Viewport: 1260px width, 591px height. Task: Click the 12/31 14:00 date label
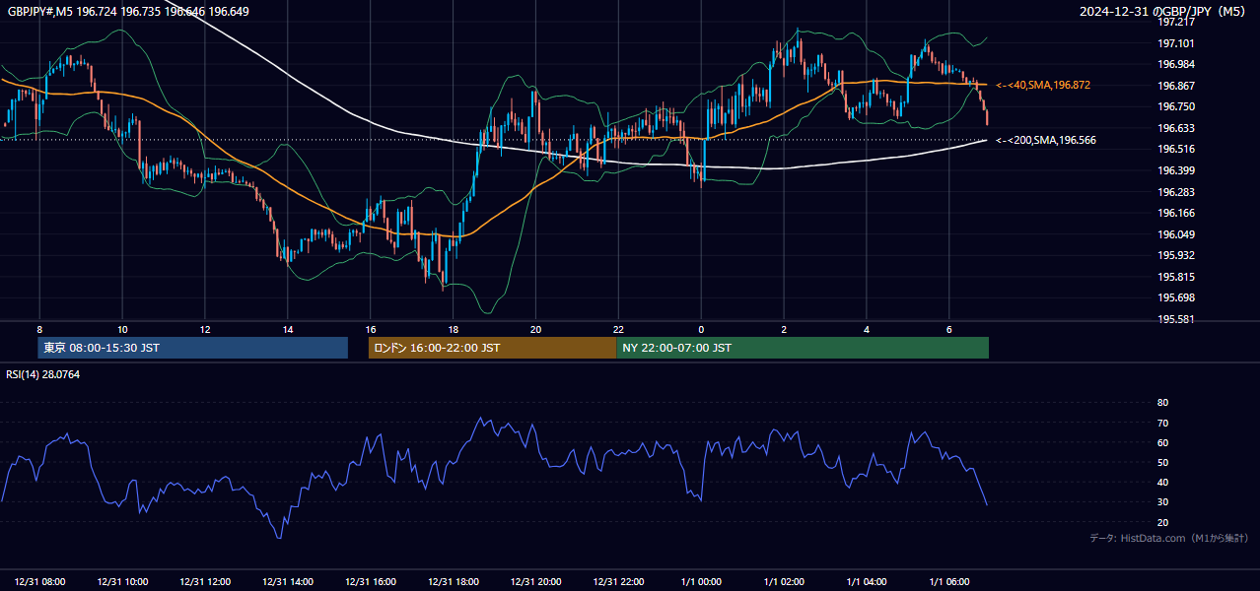[288, 582]
